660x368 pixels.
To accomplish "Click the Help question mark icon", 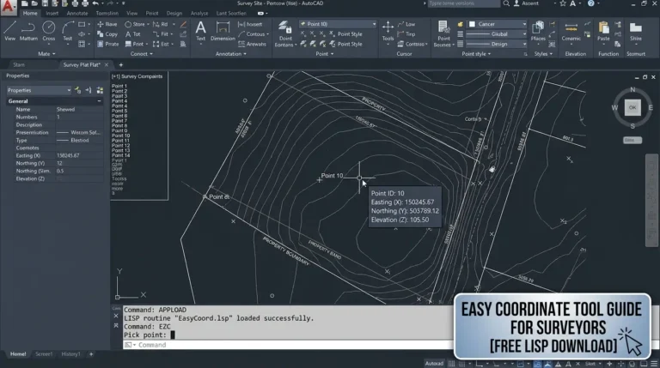I will [591, 3].
